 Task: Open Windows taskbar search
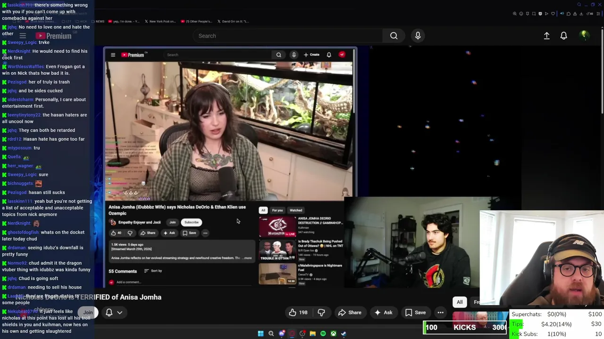(x=271, y=334)
